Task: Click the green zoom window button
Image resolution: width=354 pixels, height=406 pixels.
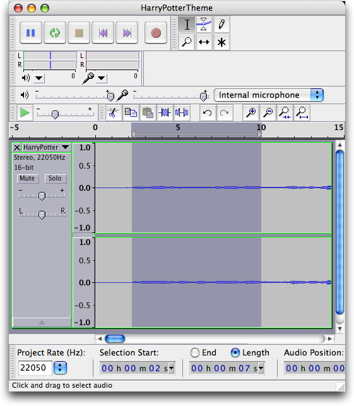Action: point(45,8)
